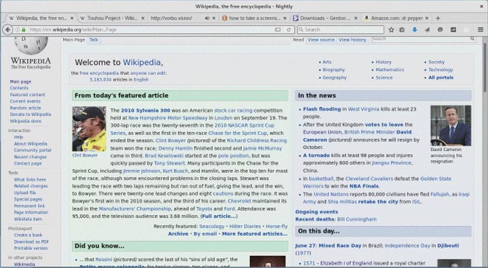
Task: Open the Firefox hamburger menu
Action: [480, 30]
